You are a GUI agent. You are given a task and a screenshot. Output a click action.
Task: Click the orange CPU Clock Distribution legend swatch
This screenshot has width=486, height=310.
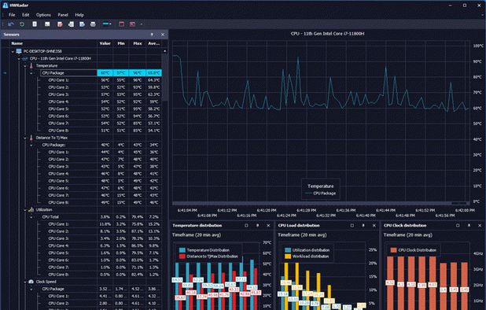pos(394,250)
